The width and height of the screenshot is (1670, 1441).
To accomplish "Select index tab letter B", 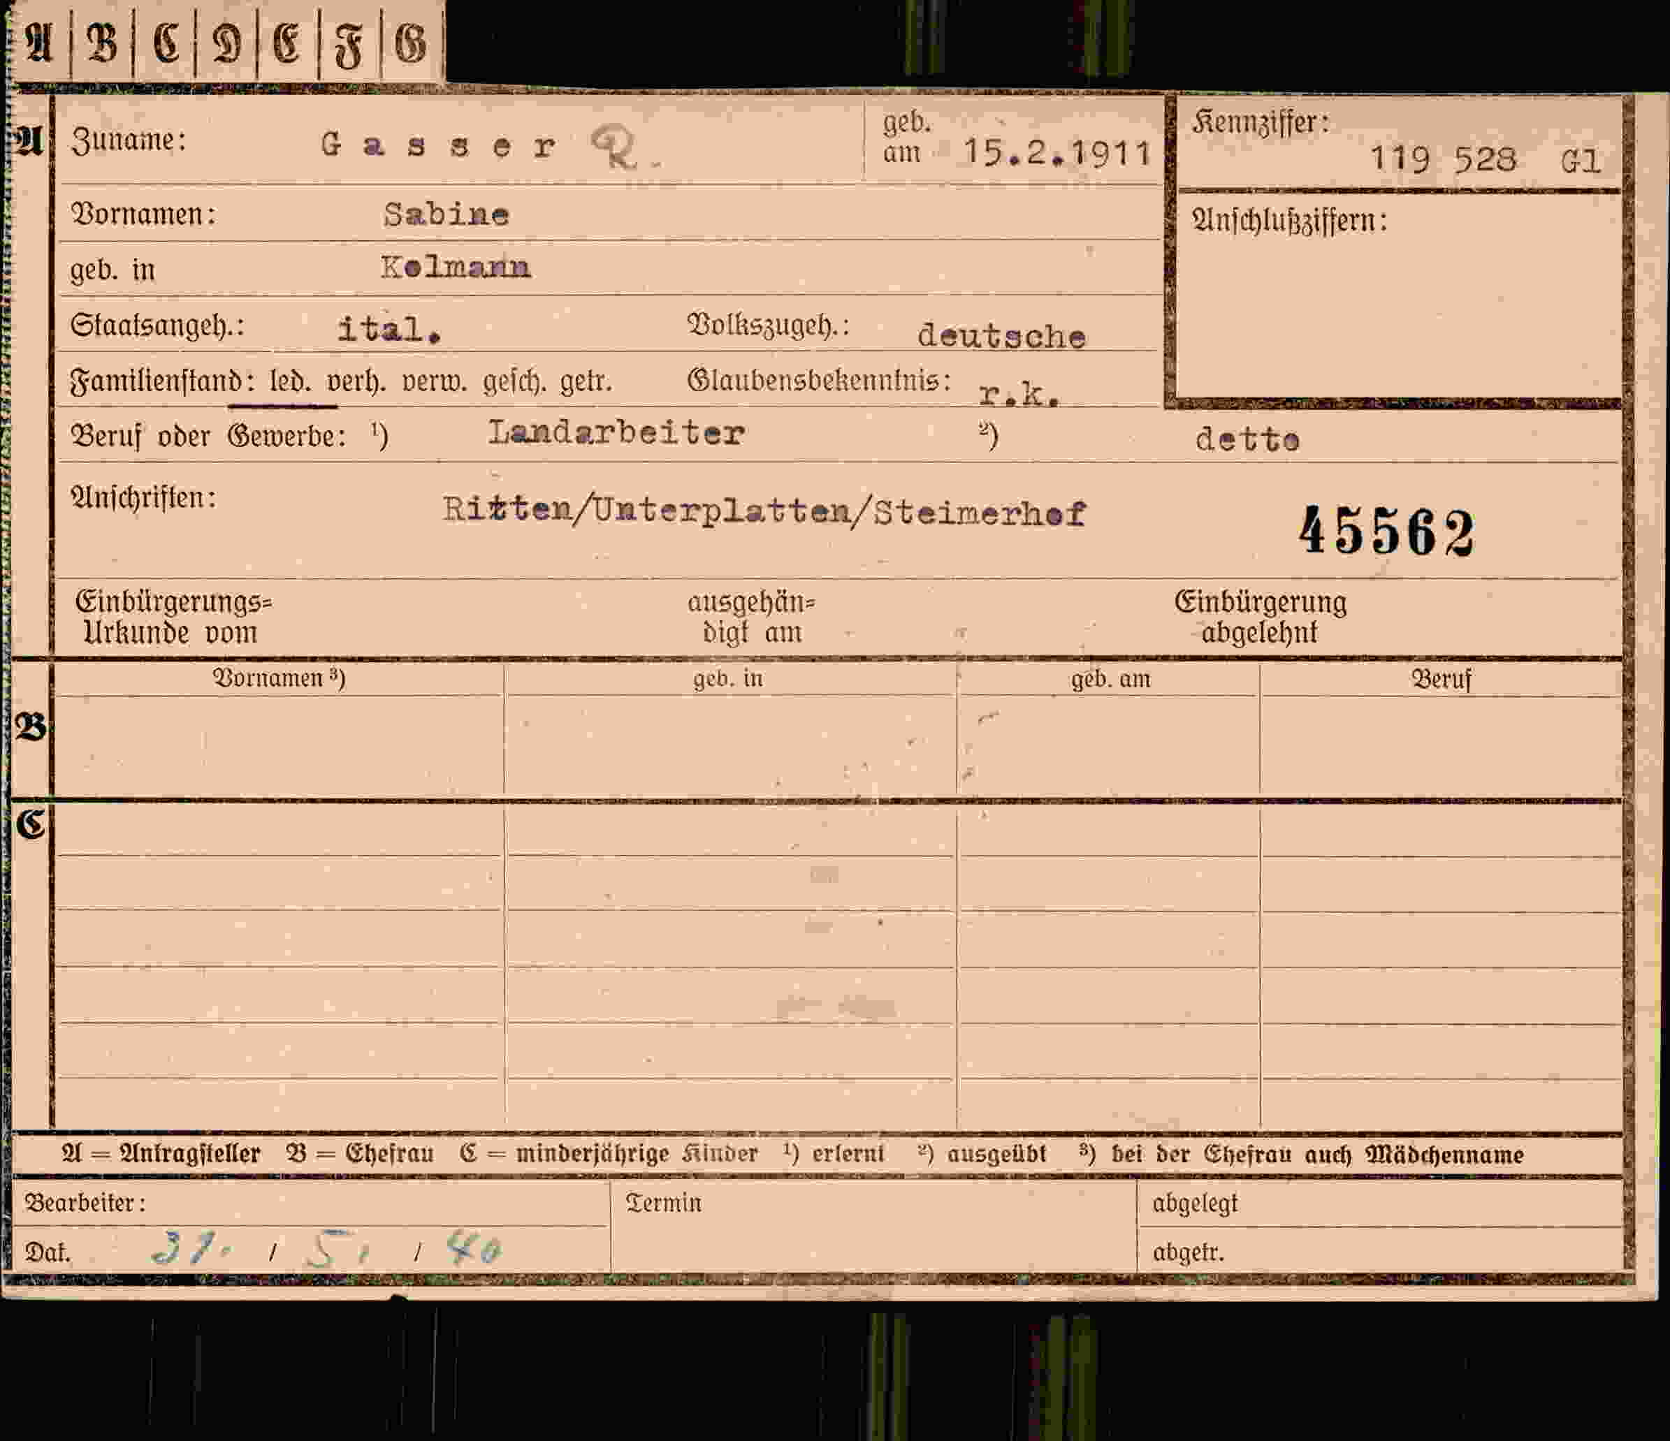I will click(102, 43).
